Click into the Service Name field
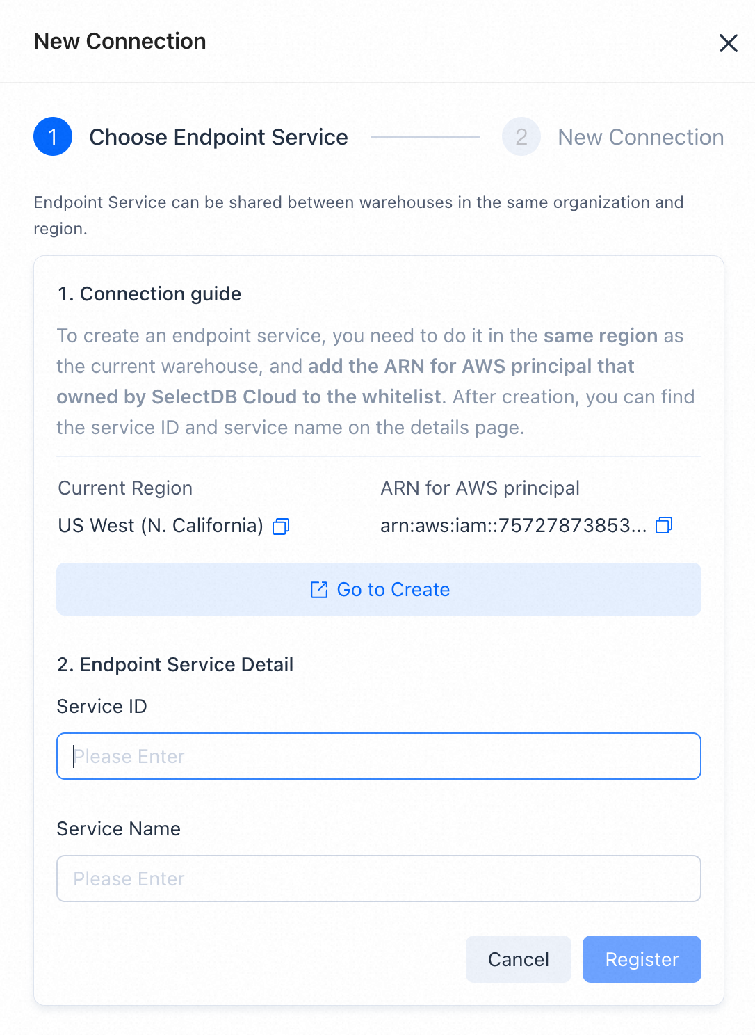Viewport: 755px width, 1035px height. tap(379, 878)
